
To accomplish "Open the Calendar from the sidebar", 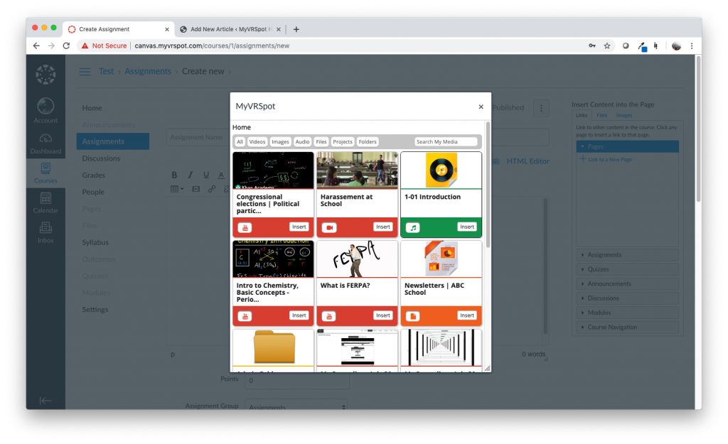I will pyautogui.click(x=45, y=202).
